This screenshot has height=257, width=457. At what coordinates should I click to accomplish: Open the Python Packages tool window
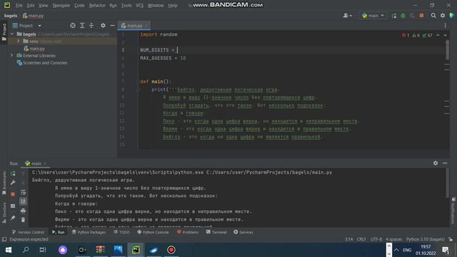[x=89, y=232]
